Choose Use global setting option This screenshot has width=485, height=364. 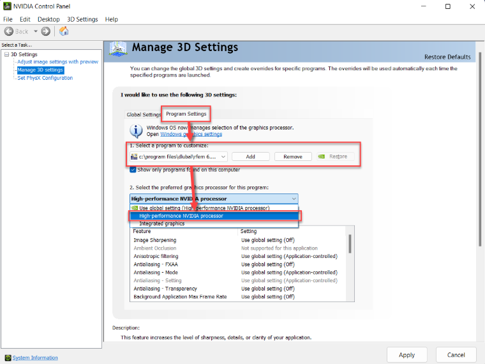[x=214, y=208]
